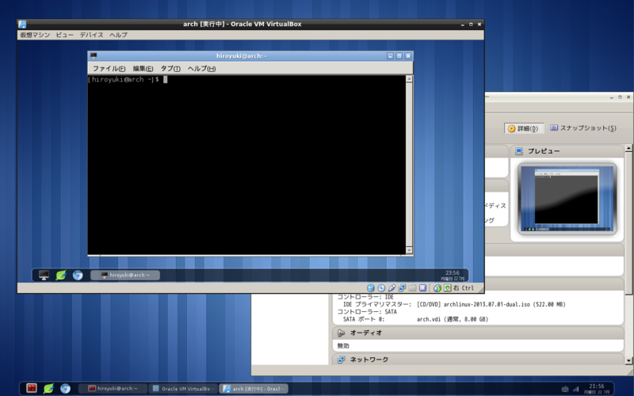Click 詳細(D) button in VirtualBox Manager
634x396 pixels.
point(524,128)
